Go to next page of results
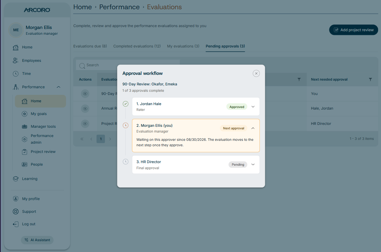 tap(110, 139)
